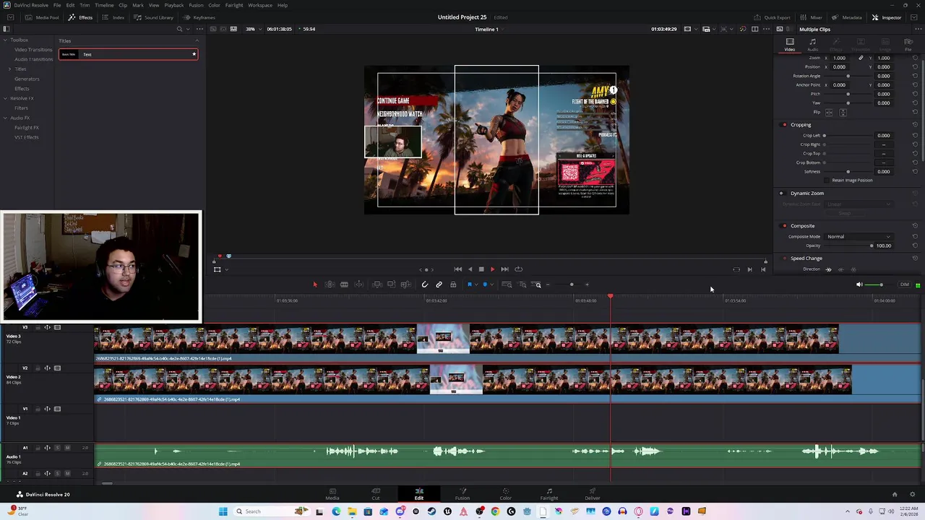Toggle Position Lock padlock icon
The height and width of the screenshot is (520, 925).
[x=453, y=285]
